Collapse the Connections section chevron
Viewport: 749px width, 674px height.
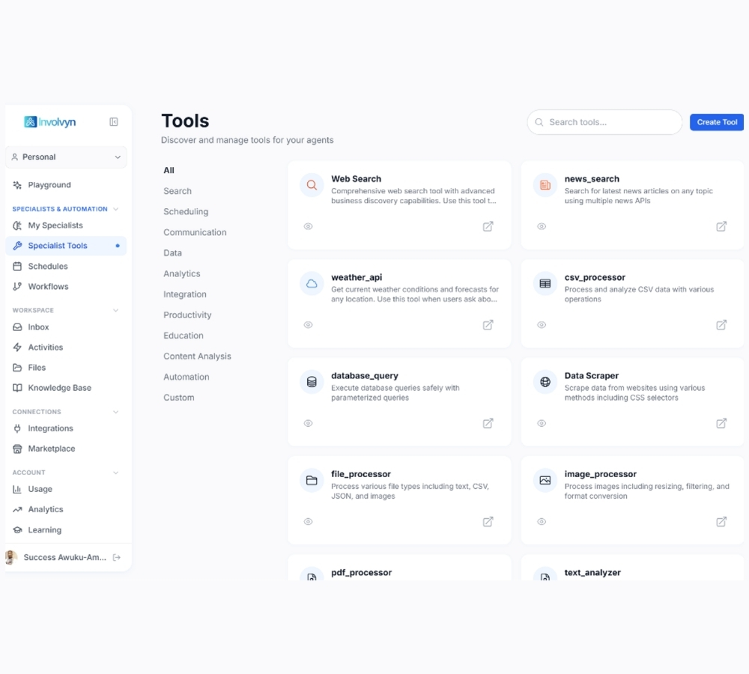115,412
